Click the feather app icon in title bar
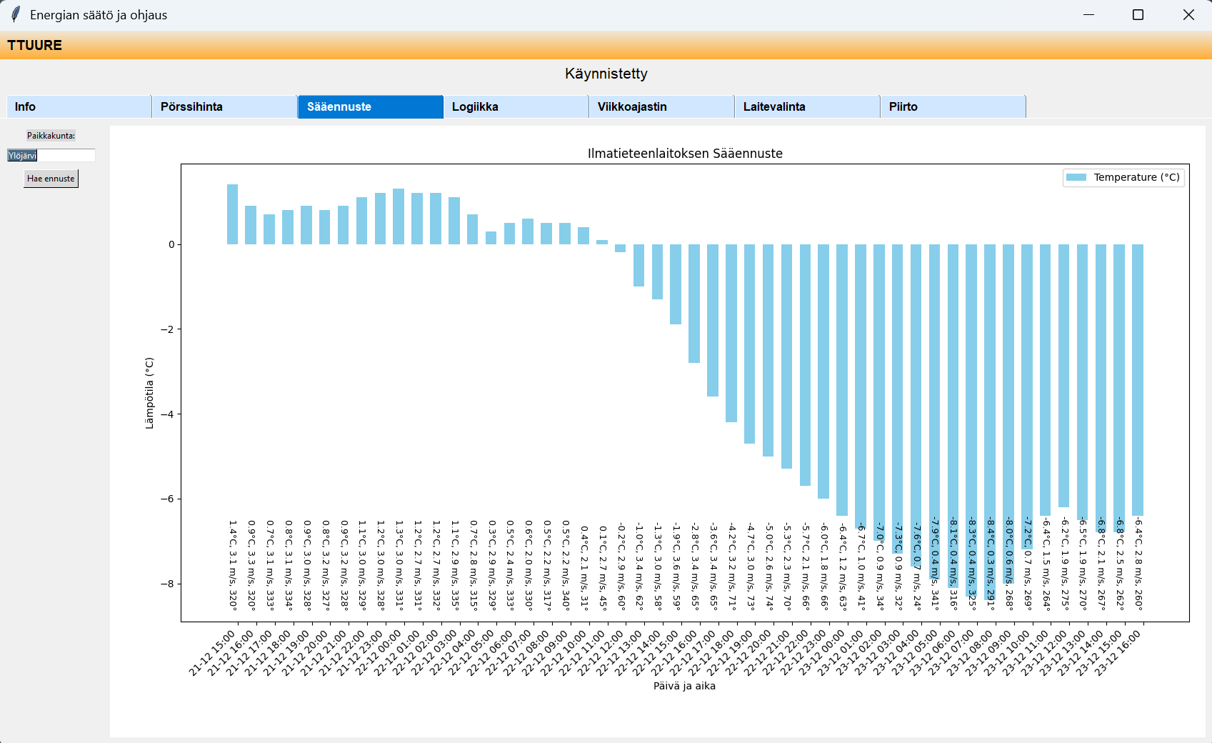This screenshot has width=1212, height=743. click(15, 15)
